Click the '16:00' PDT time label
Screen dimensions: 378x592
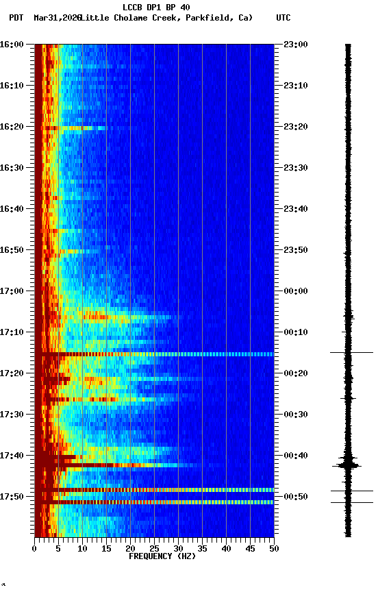click(x=12, y=45)
